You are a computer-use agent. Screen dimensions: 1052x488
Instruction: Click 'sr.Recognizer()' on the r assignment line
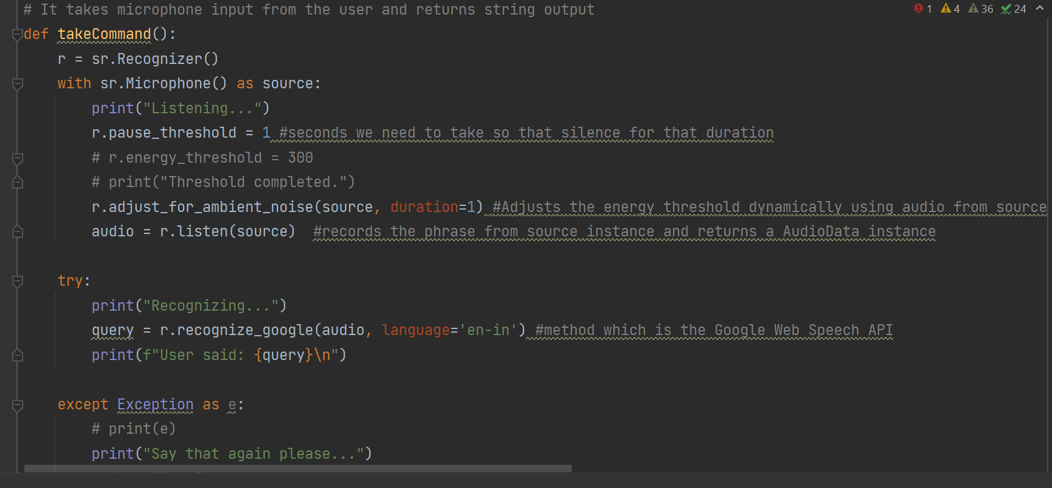[155, 59]
